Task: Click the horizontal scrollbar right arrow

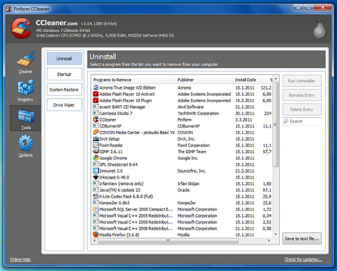Action: point(269,240)
